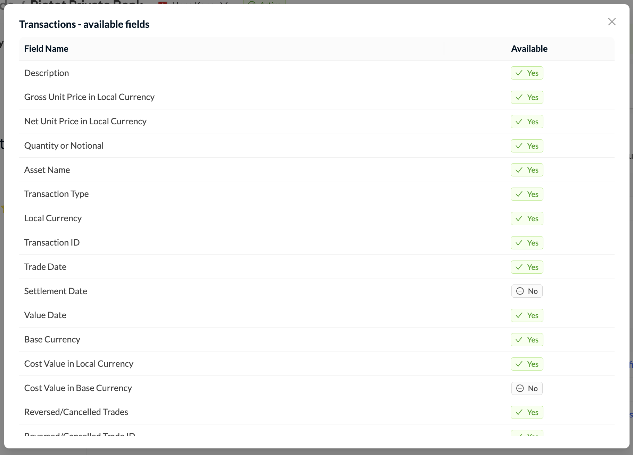The width and height of the screenshot is (633, 455).
Task: Click the Yes badge for Value Date
Action: click(527, 315)
